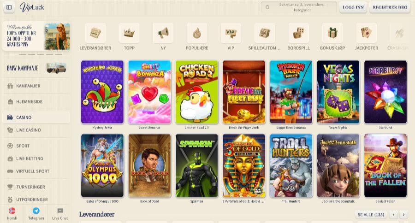Select the Topp crown icon
This screenshot has height=223, width=415.
pyautogui.click(x=129, y=33)
